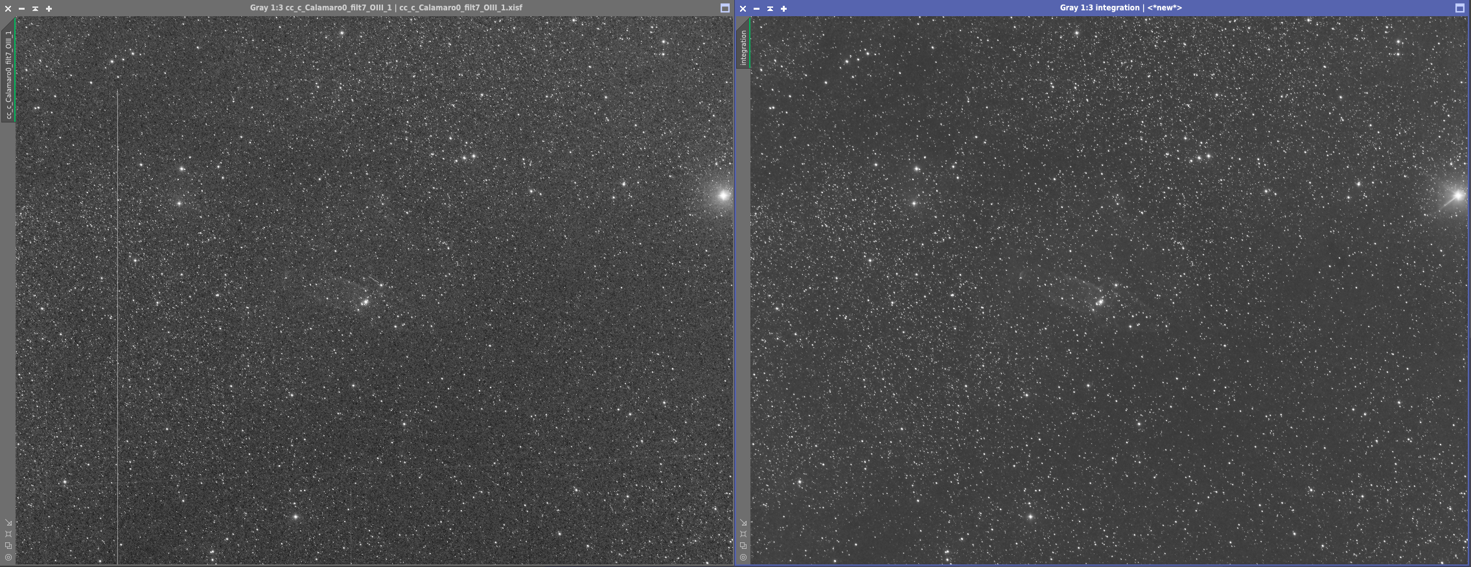Click the concentric circles icon in left image window
The width and height of the screenshot is (1471, 567).
click(x=8, y=557)
